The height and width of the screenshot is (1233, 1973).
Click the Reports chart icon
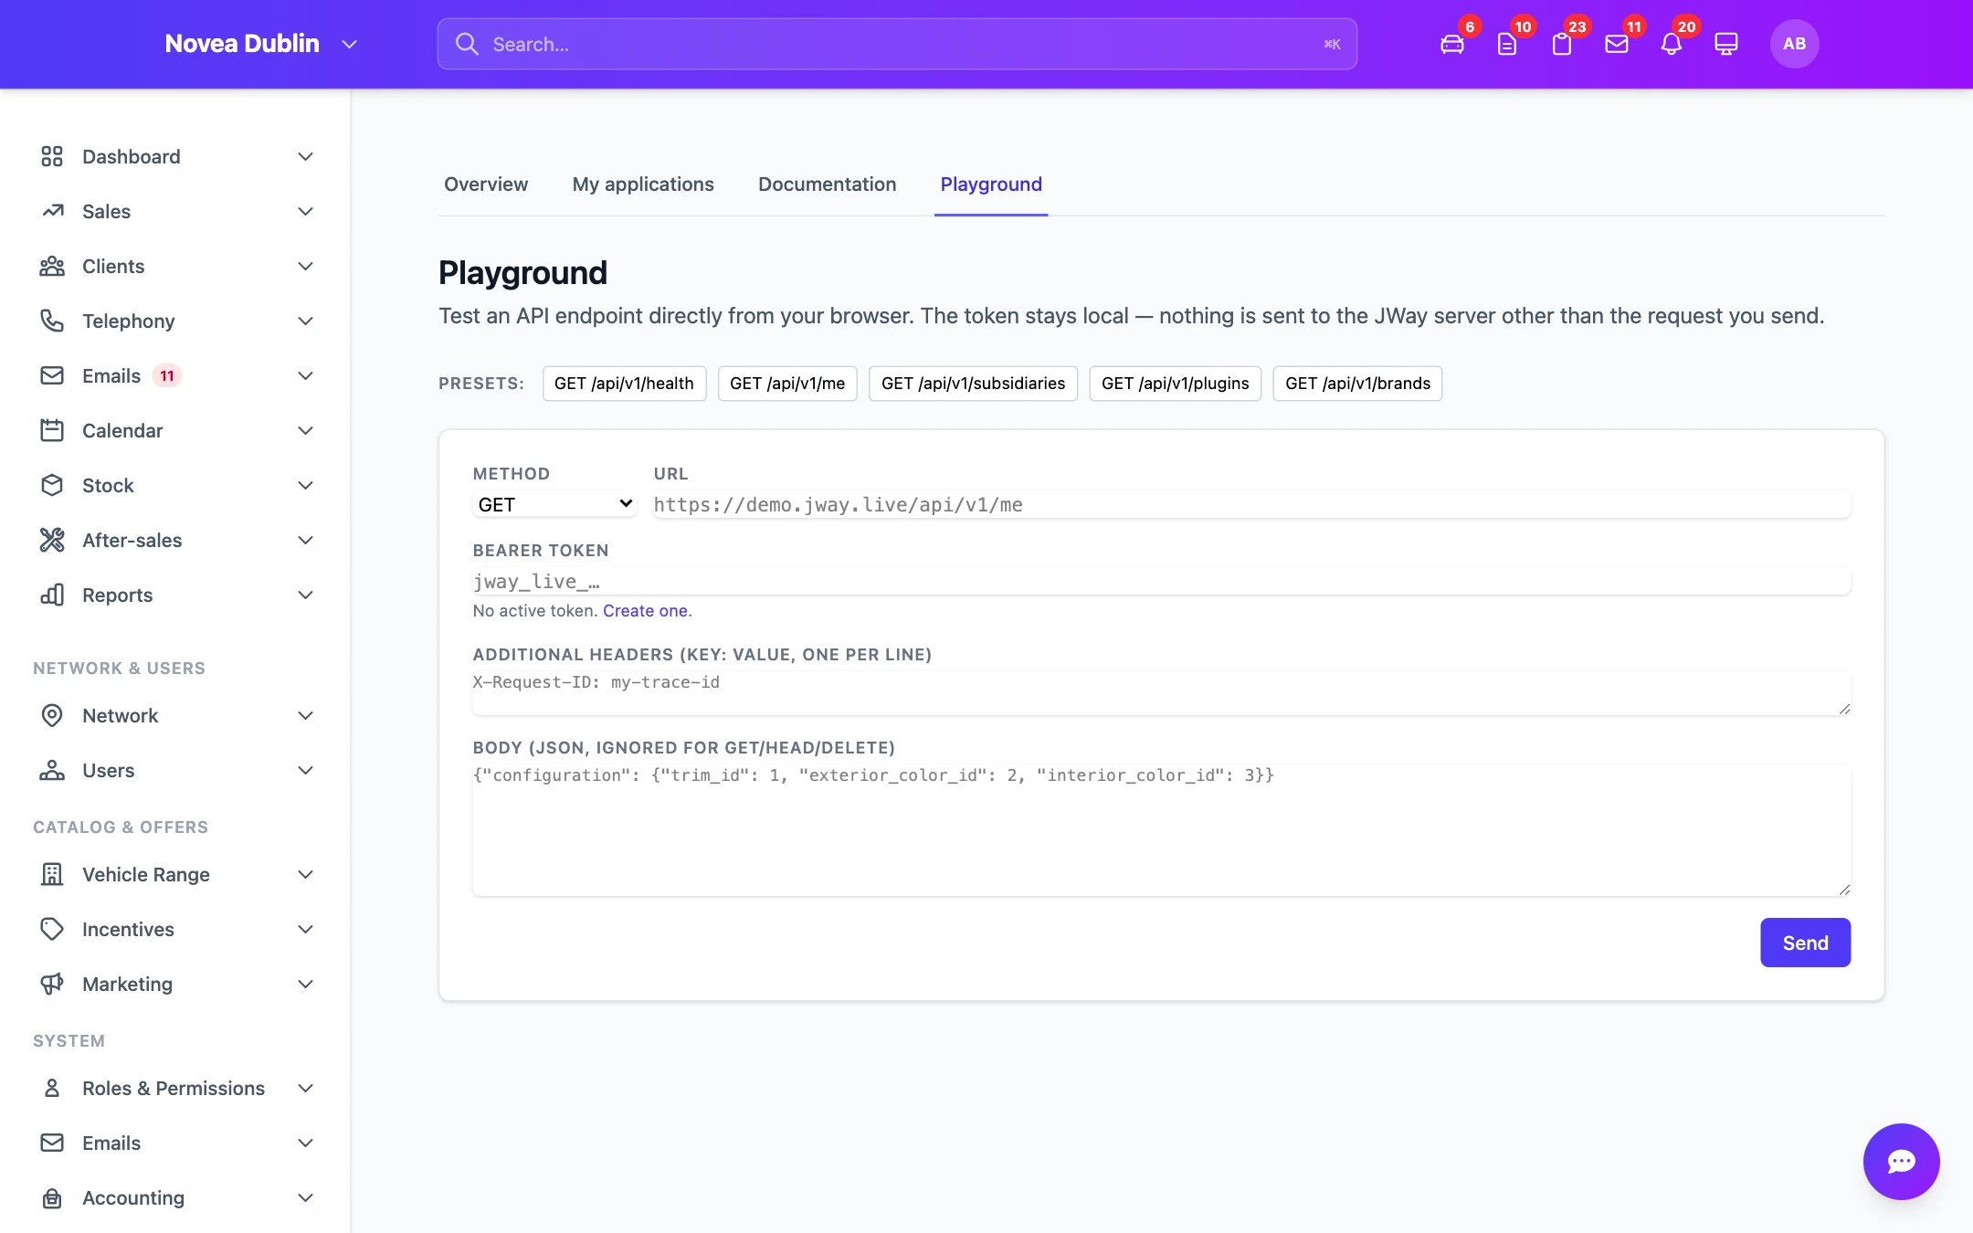pos(52,595)
